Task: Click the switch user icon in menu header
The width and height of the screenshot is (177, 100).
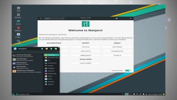Action: coord(51,49)
